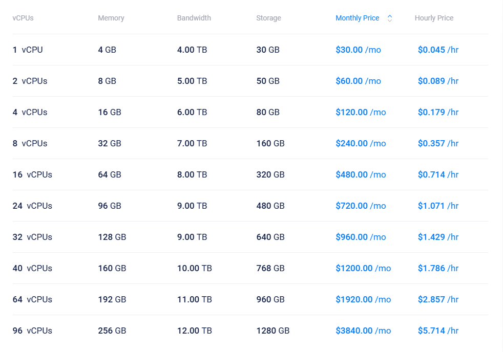Viewport: 503px width, 352px height.
Task: Click the $5.714 /hr hourly price
Action: click(438, 331)
